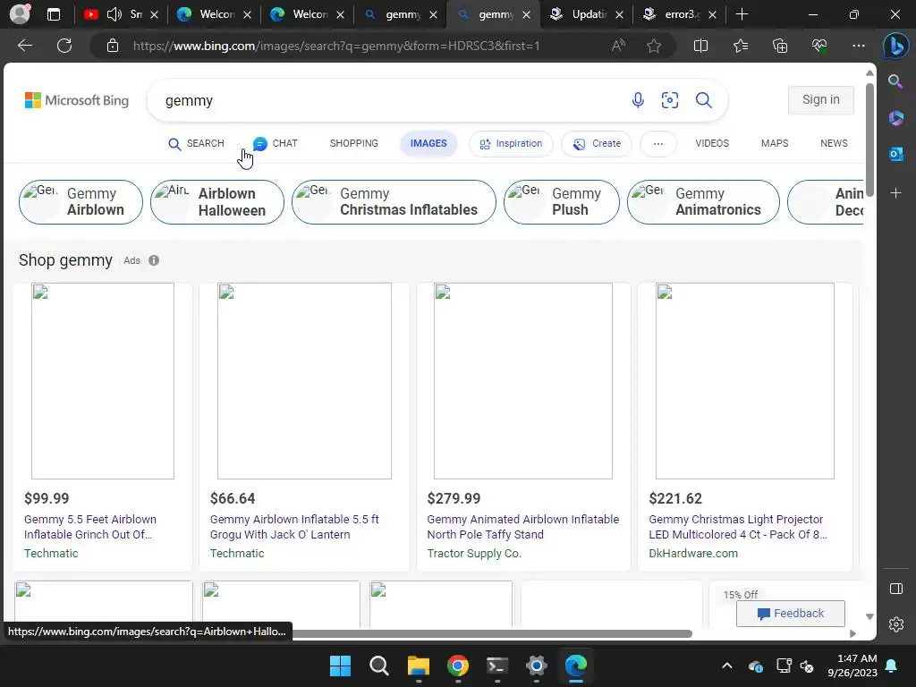
Task: Open the SEARCH results tab
Action: [x=196, y=144]
